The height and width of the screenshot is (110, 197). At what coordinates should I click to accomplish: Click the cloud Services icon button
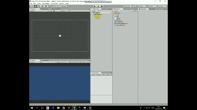135,6
